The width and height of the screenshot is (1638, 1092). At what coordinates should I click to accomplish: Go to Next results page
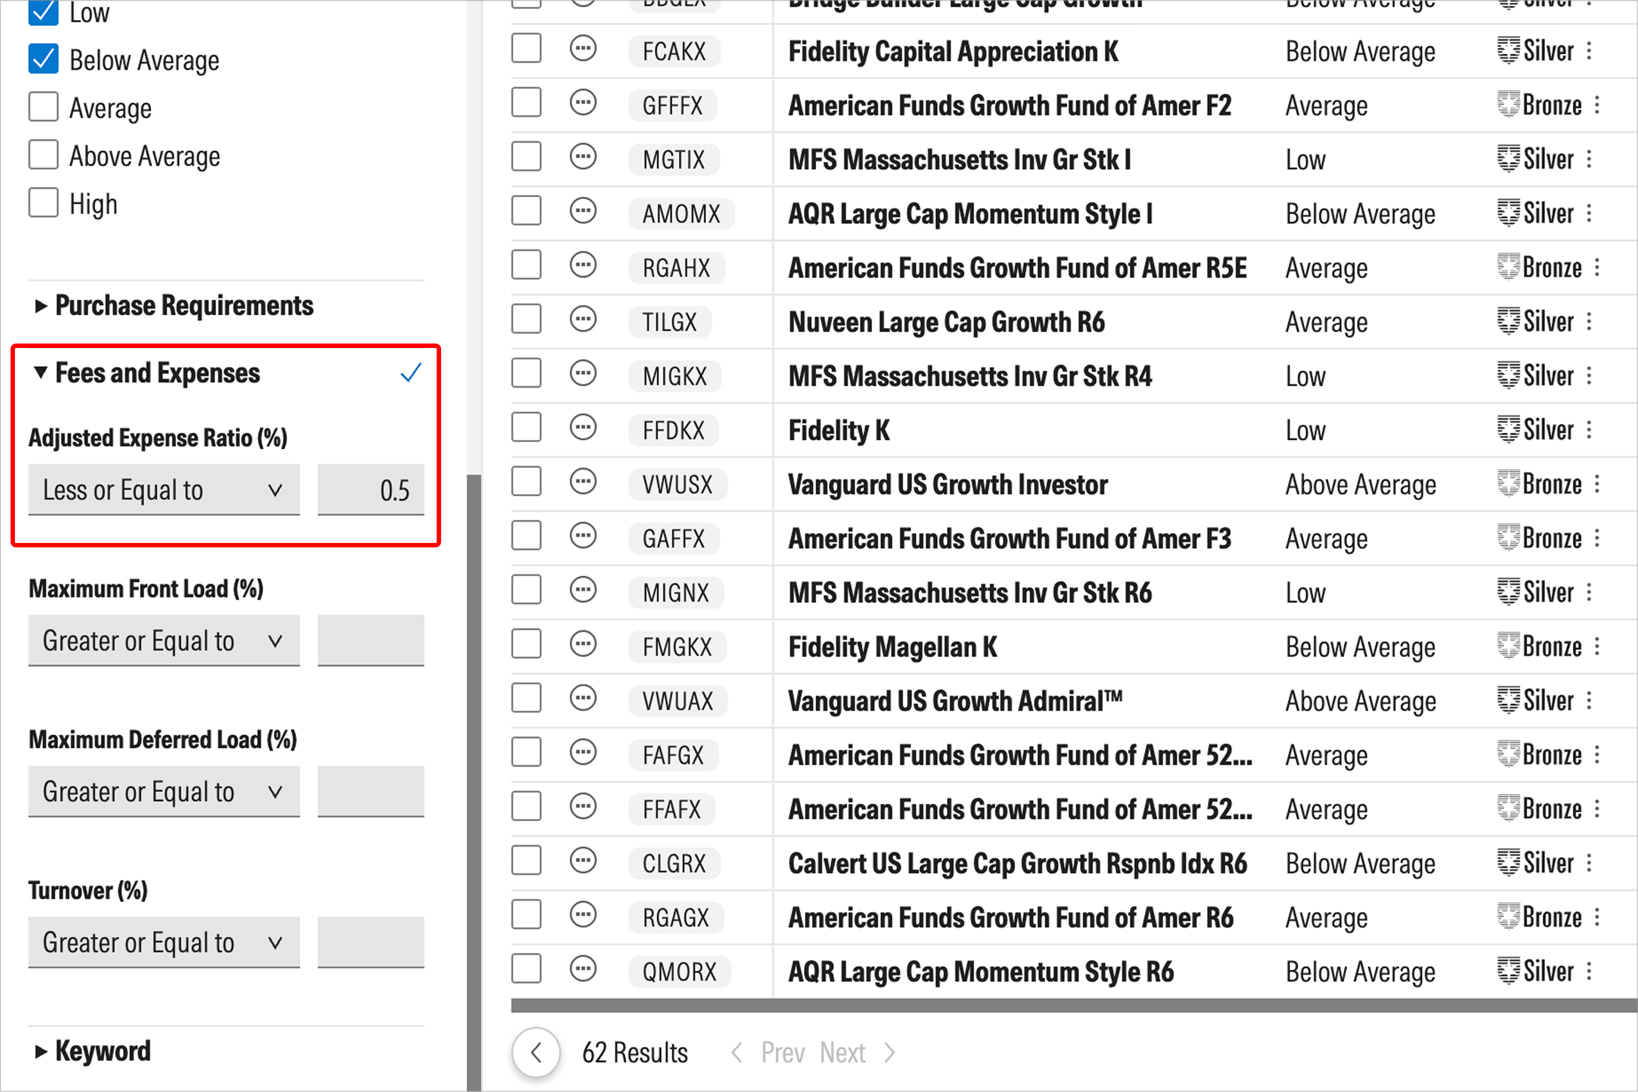pos(857,1053)
